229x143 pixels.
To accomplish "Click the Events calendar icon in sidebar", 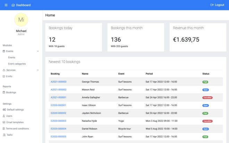I will [x=4, y=51].
